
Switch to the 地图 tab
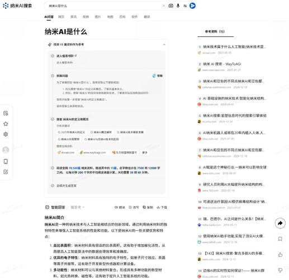(110, 17)
